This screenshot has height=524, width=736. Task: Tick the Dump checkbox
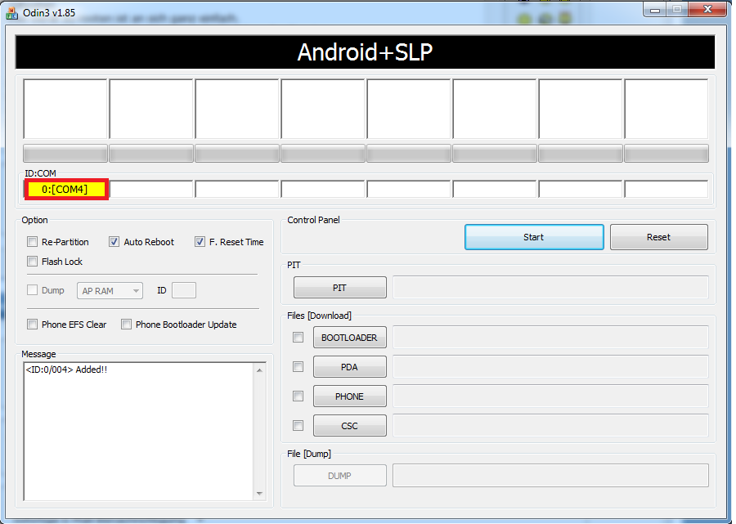pos(33,290)
